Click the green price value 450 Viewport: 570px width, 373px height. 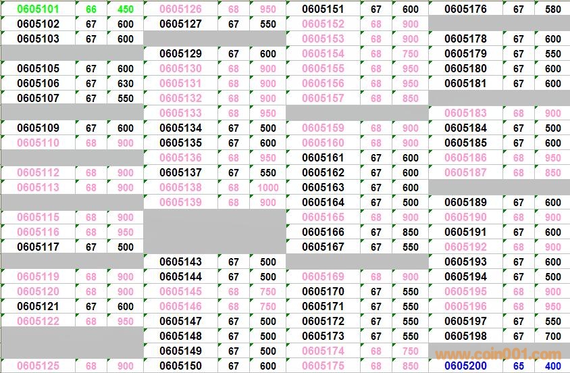[125, 9]
